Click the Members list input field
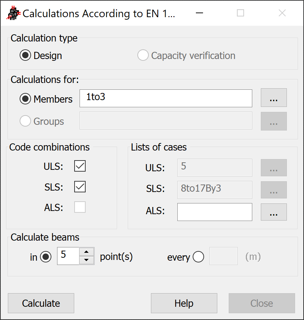 tap(166, 99)
